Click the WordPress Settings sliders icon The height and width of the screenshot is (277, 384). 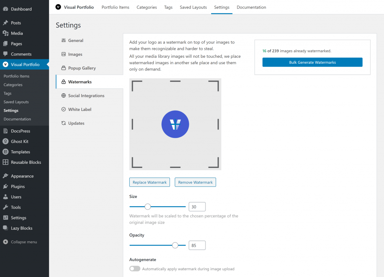tap(5, 217)
